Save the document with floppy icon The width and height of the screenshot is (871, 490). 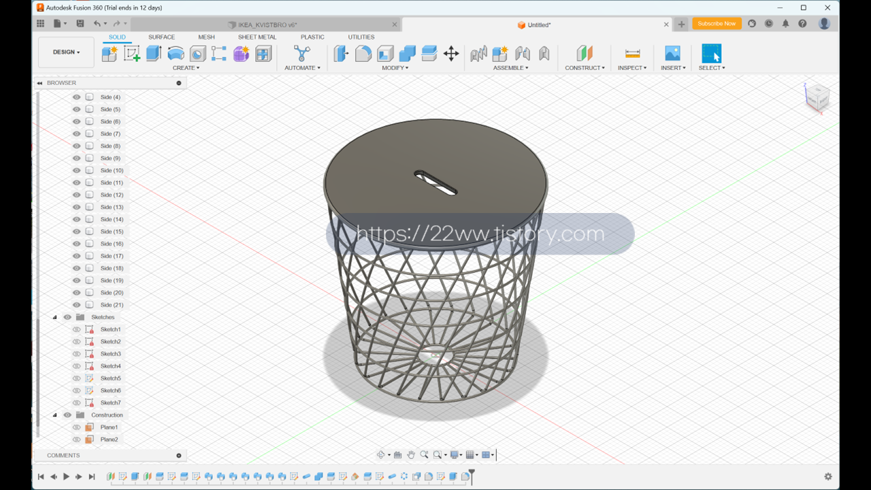(x=80, y=24)
